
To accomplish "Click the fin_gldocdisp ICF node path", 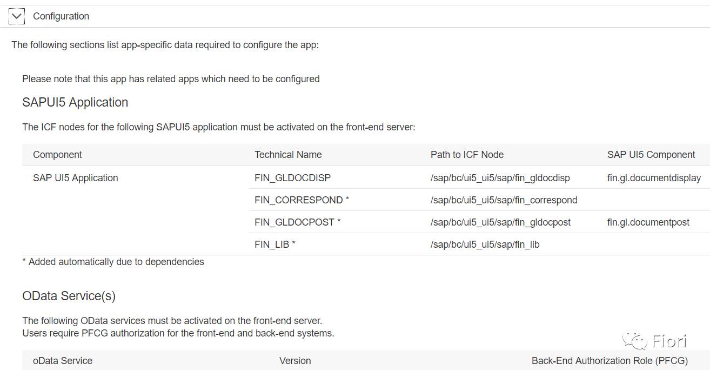I will [x=500, y=178].
